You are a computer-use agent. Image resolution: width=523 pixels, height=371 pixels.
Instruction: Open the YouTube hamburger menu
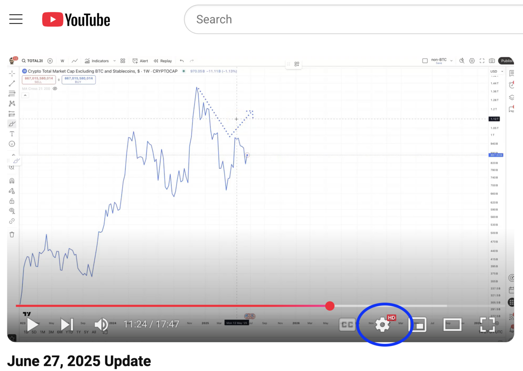16,19
